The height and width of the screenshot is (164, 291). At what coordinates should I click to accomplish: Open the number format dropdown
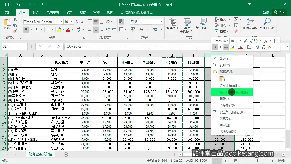(x=161, y=22)
